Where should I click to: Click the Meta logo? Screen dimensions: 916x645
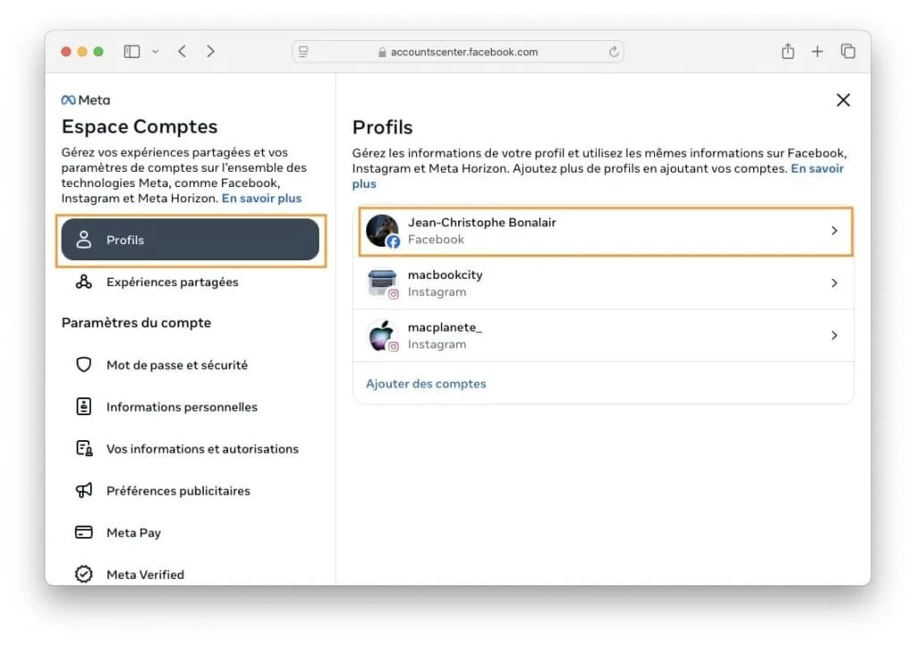pyautogui.click(x=86, y=100)
